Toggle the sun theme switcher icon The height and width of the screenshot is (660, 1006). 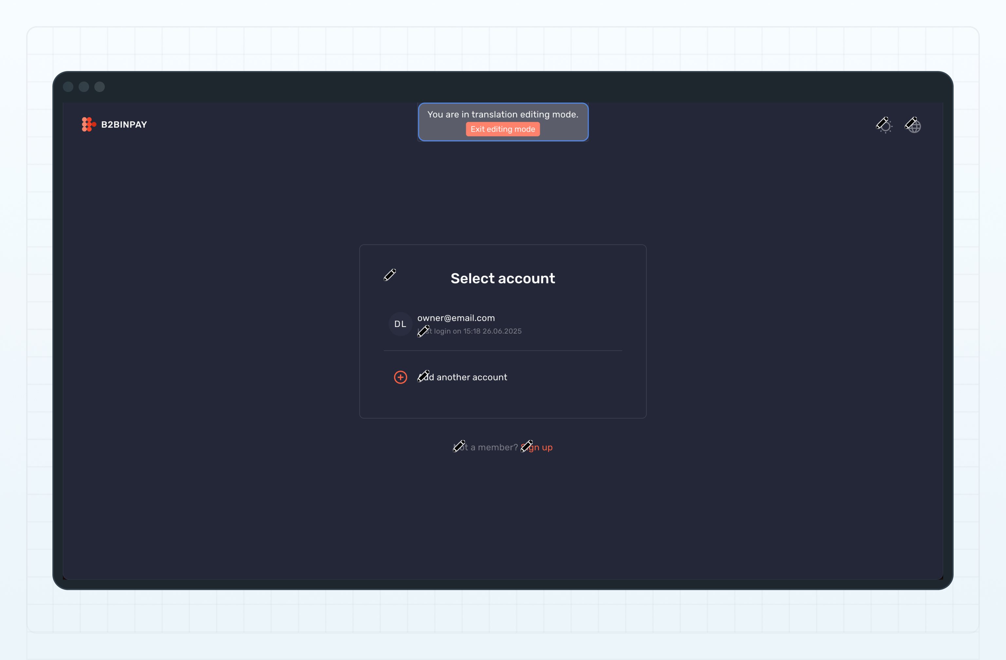pyautogui.click(x=887, y=128)
